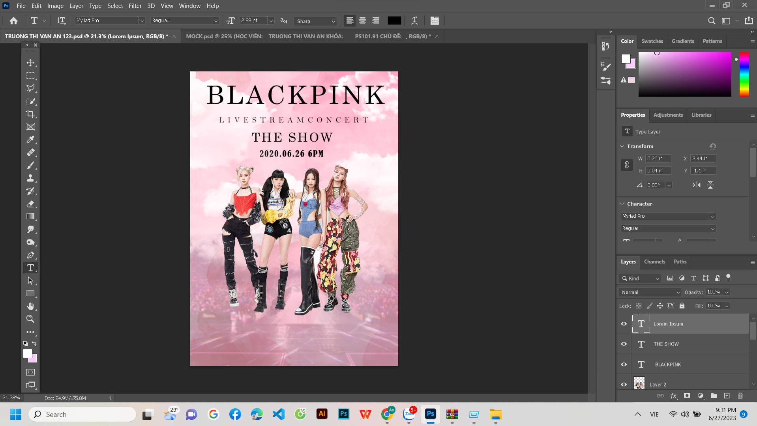
Task: Toggle text orientation in options bar
Action: tap(61, 21)
